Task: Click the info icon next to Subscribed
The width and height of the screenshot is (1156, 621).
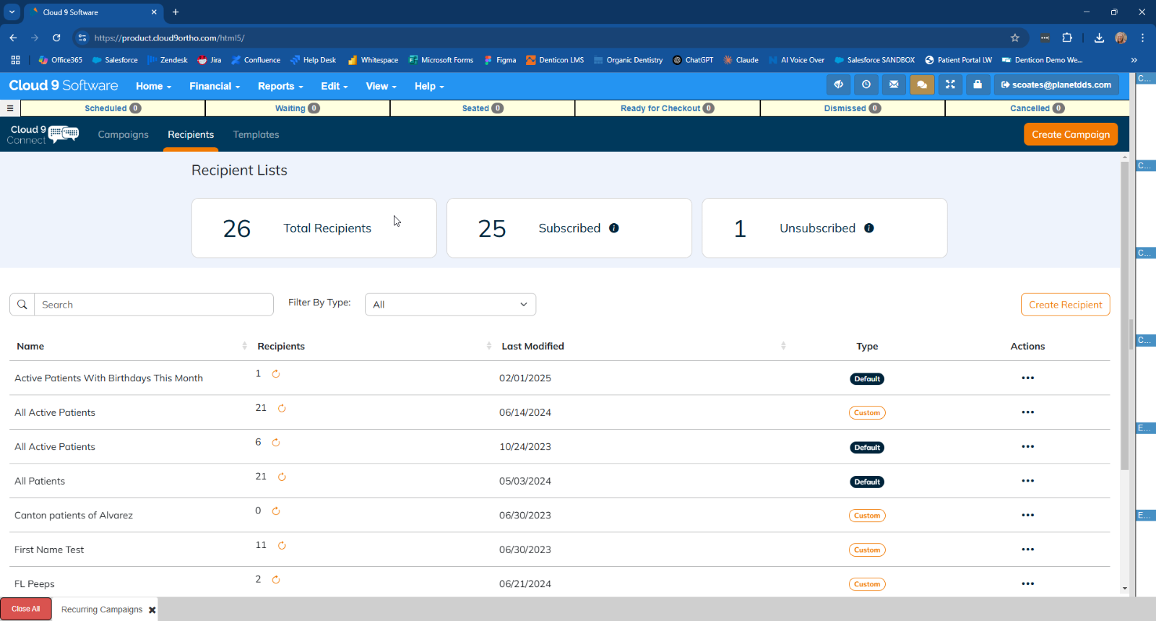Action: click(614, 228)
